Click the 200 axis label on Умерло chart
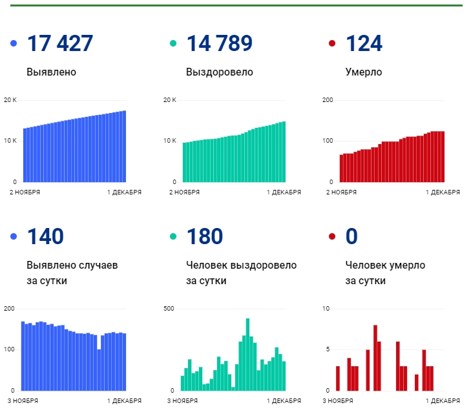 tap(328, 100)
